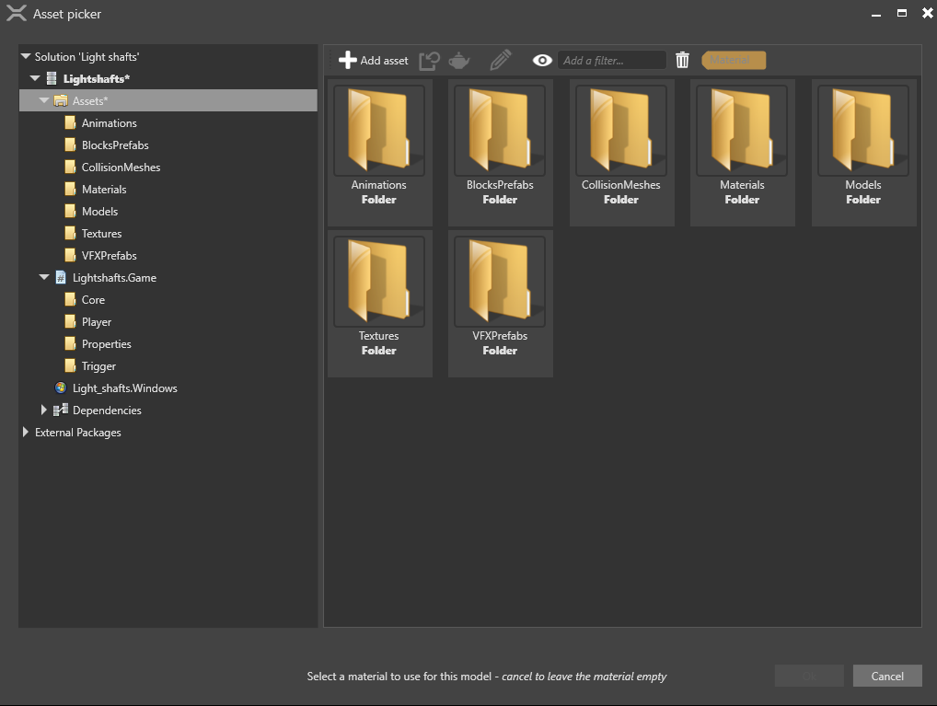Select the pencil edit icon
Image resolution: width=937 pixels, height=706 pixels.
coord(500,59)
